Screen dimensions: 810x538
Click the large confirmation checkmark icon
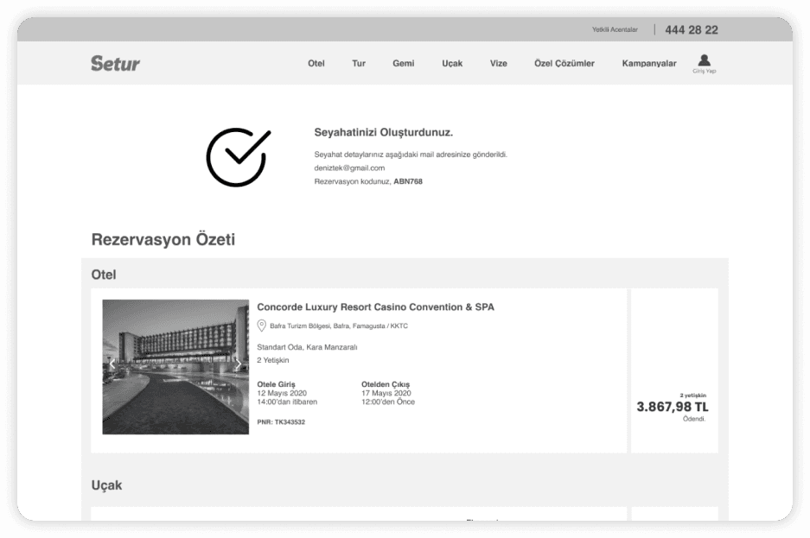[238, 157]
